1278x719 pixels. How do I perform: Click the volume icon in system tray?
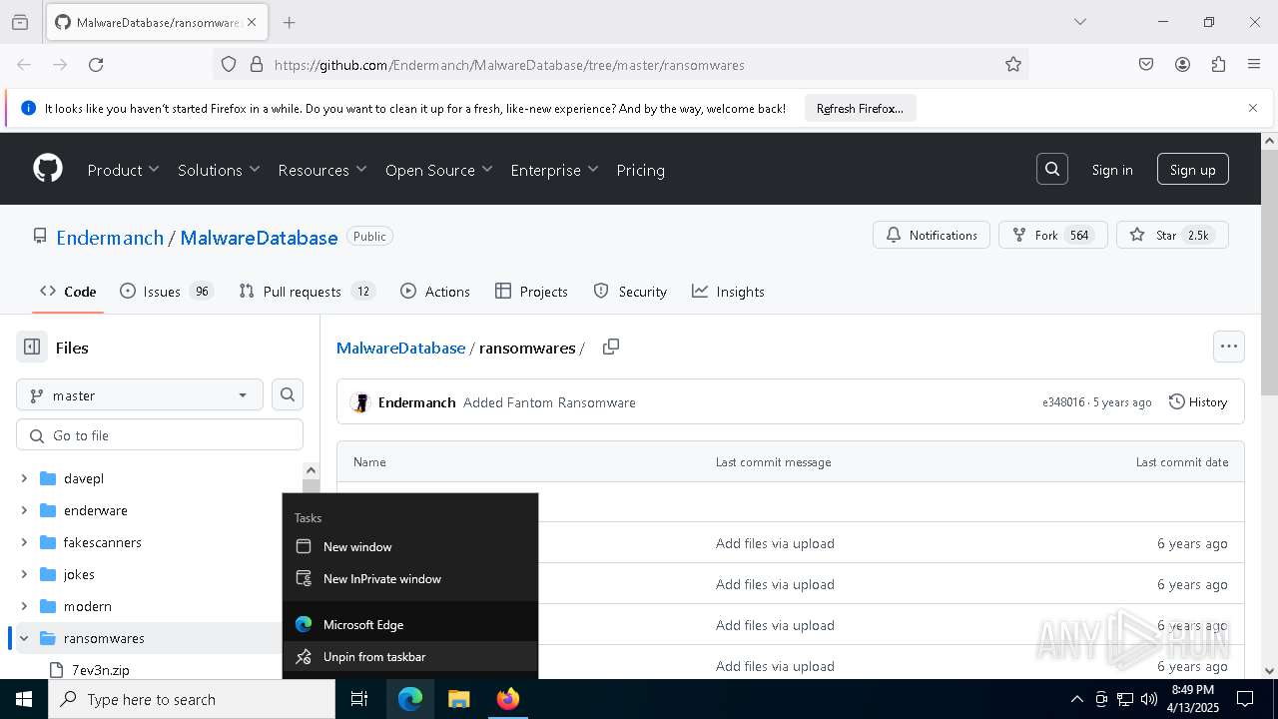pyautogui.click(x=1149, y=699)
